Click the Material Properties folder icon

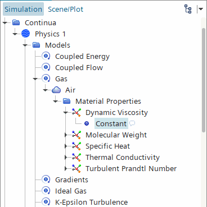click(x=66, y=101)
